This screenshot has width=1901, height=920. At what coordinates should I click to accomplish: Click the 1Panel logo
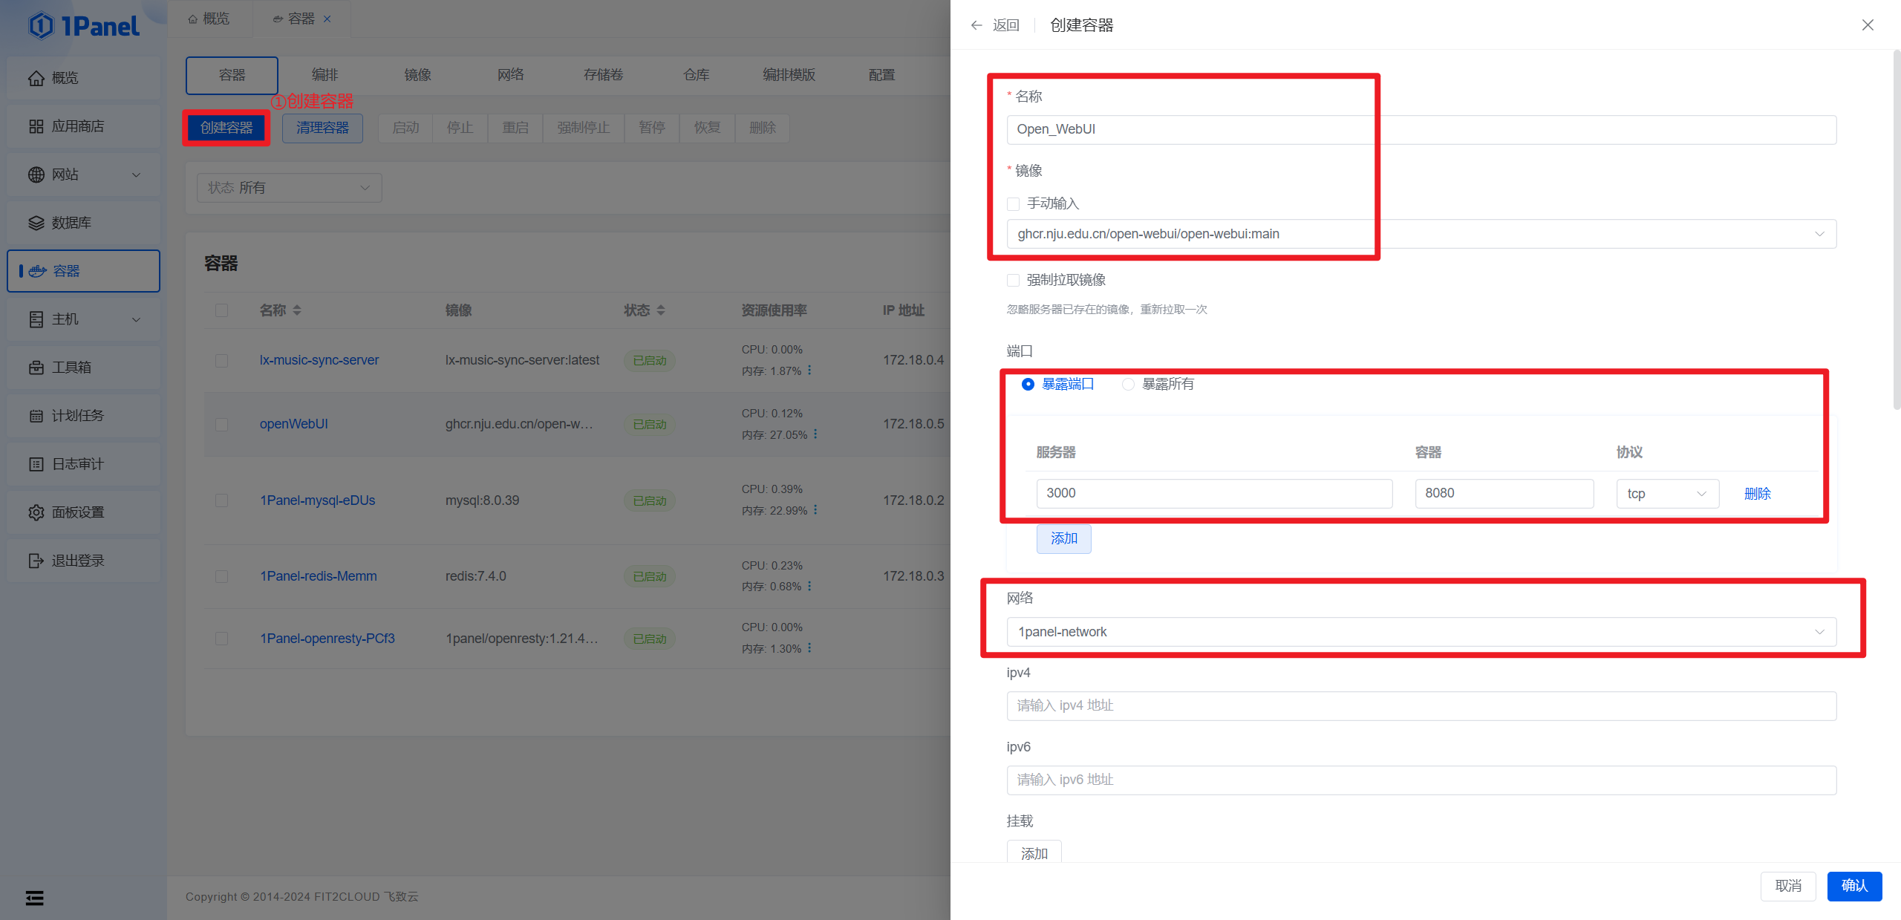83,26
